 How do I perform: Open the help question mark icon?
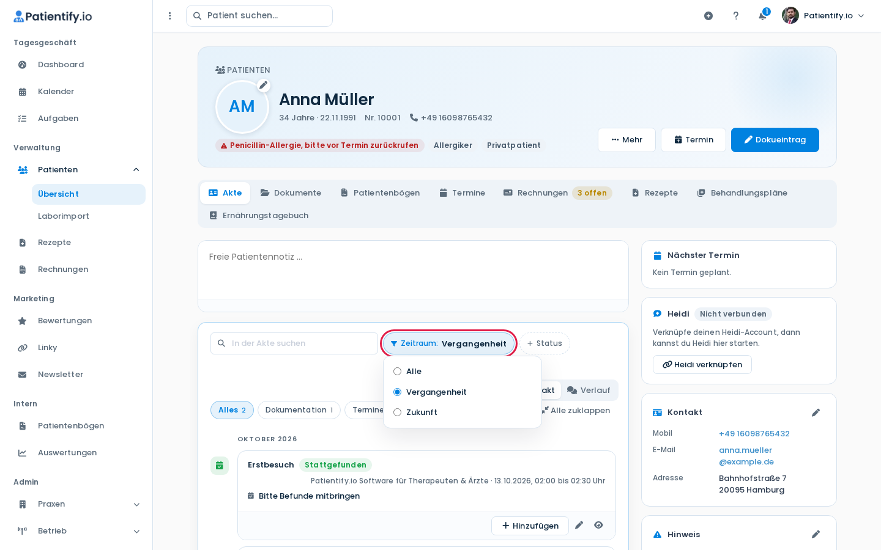[x=736, y=16]
